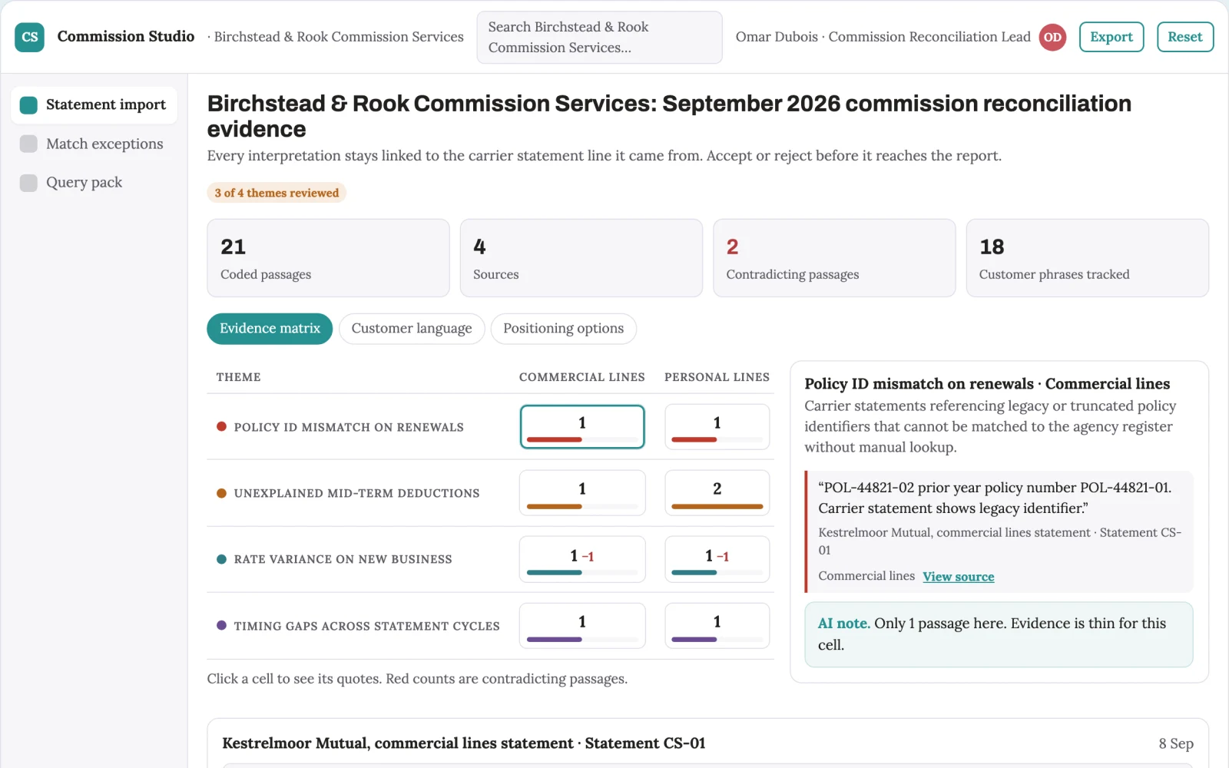This screenshot has height=768, width=1229.
Task: Select the 21 Coded passages card
Action: pos(328,258)
